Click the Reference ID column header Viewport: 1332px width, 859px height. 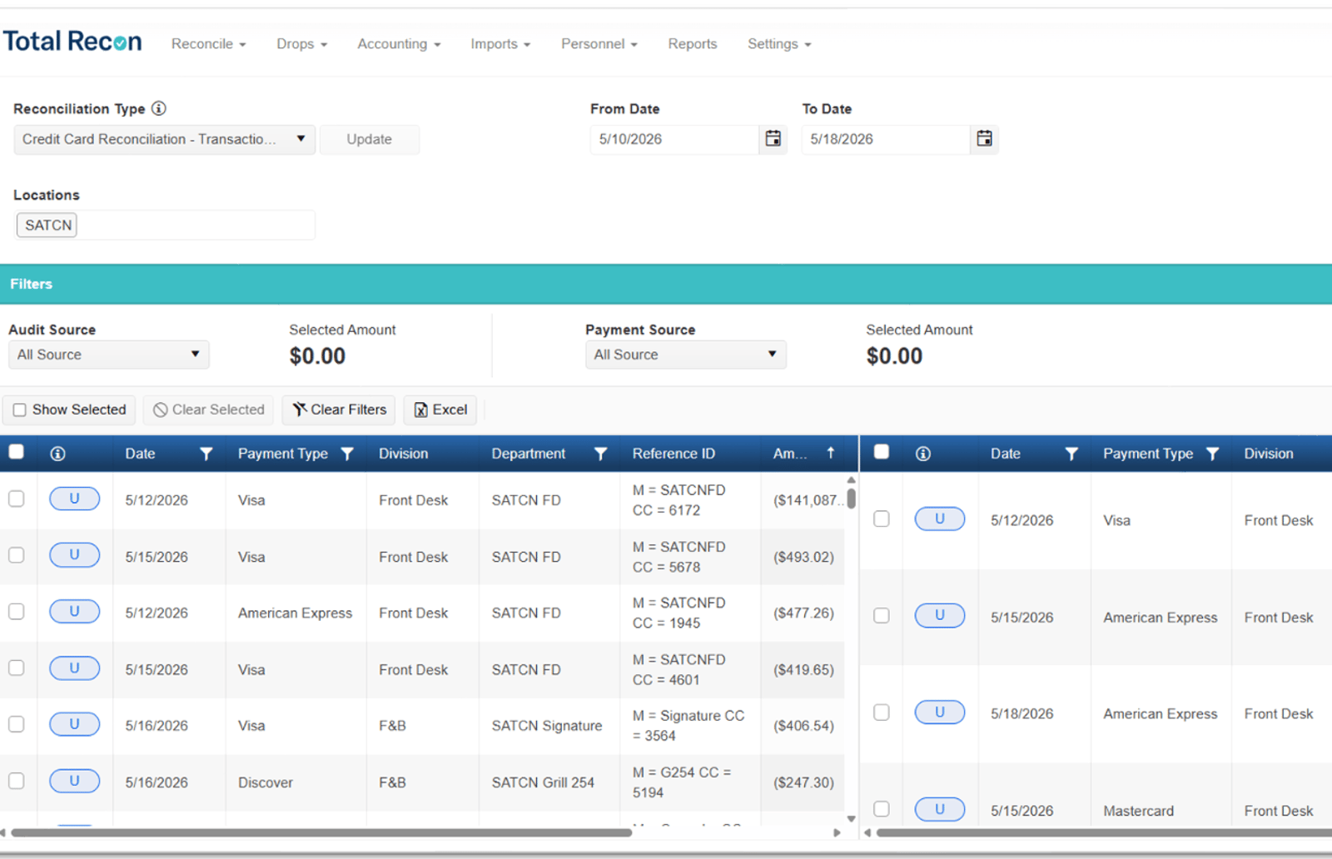click(x=673, y=454)
